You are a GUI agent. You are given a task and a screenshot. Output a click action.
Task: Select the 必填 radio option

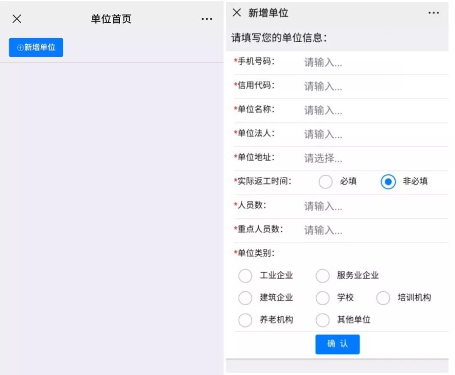(326, 182)
